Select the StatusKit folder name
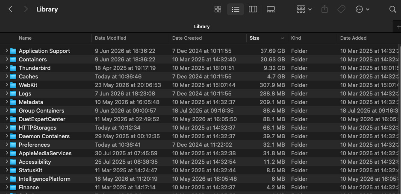The image size is (401, 194). 30,171
